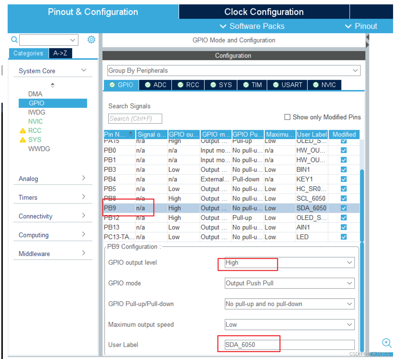Image resolution: width=395 pixels, height=359 pixels.
Task: Open the Software Packs menu
Action: click(252, 26)
